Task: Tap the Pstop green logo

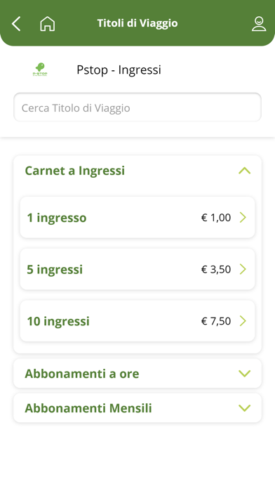Action: (x=40, y=70)
